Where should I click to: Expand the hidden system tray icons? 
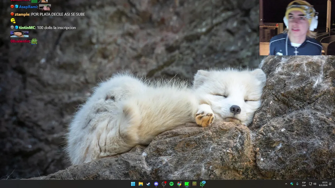[x=286, y=184]
